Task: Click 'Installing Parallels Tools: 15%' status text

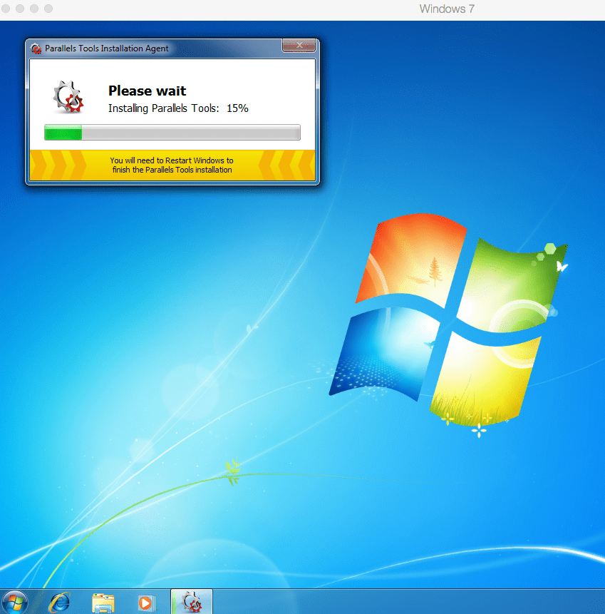Action: (178, 108)
